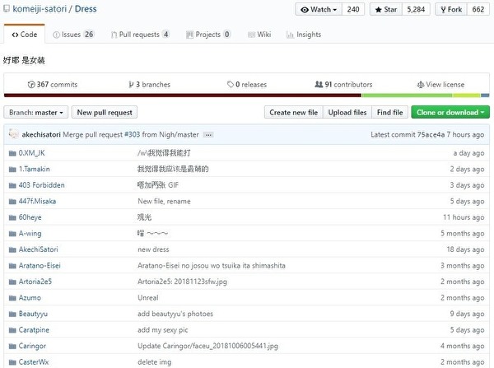Show the 91 contributors page
494x368 pixels.
pos(343,84)
